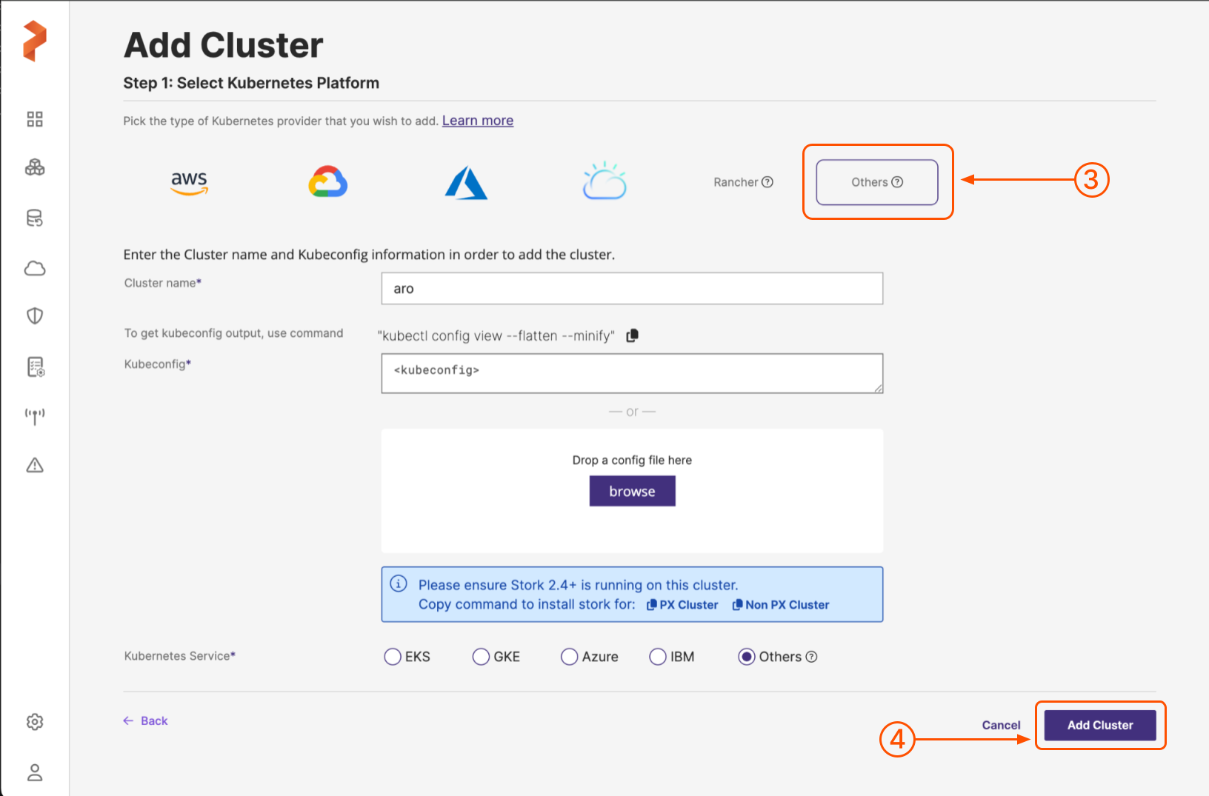Choose the Google Cloud platform logo
This screenshot has height=796, width=1209.
(328, 182)
